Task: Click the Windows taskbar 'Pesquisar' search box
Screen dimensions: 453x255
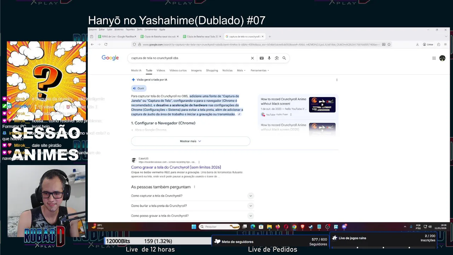Action: coord(219,227)
